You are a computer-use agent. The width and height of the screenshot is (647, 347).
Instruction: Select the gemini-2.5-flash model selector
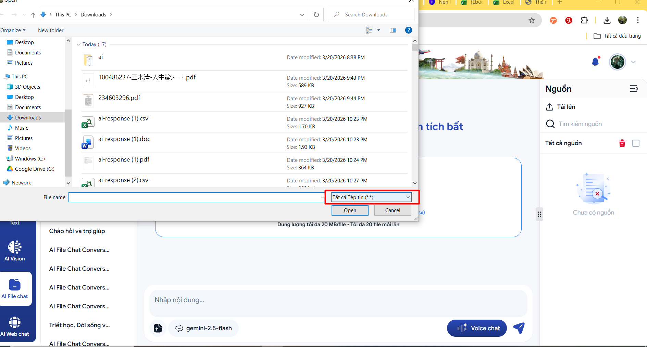pos(203,328)
